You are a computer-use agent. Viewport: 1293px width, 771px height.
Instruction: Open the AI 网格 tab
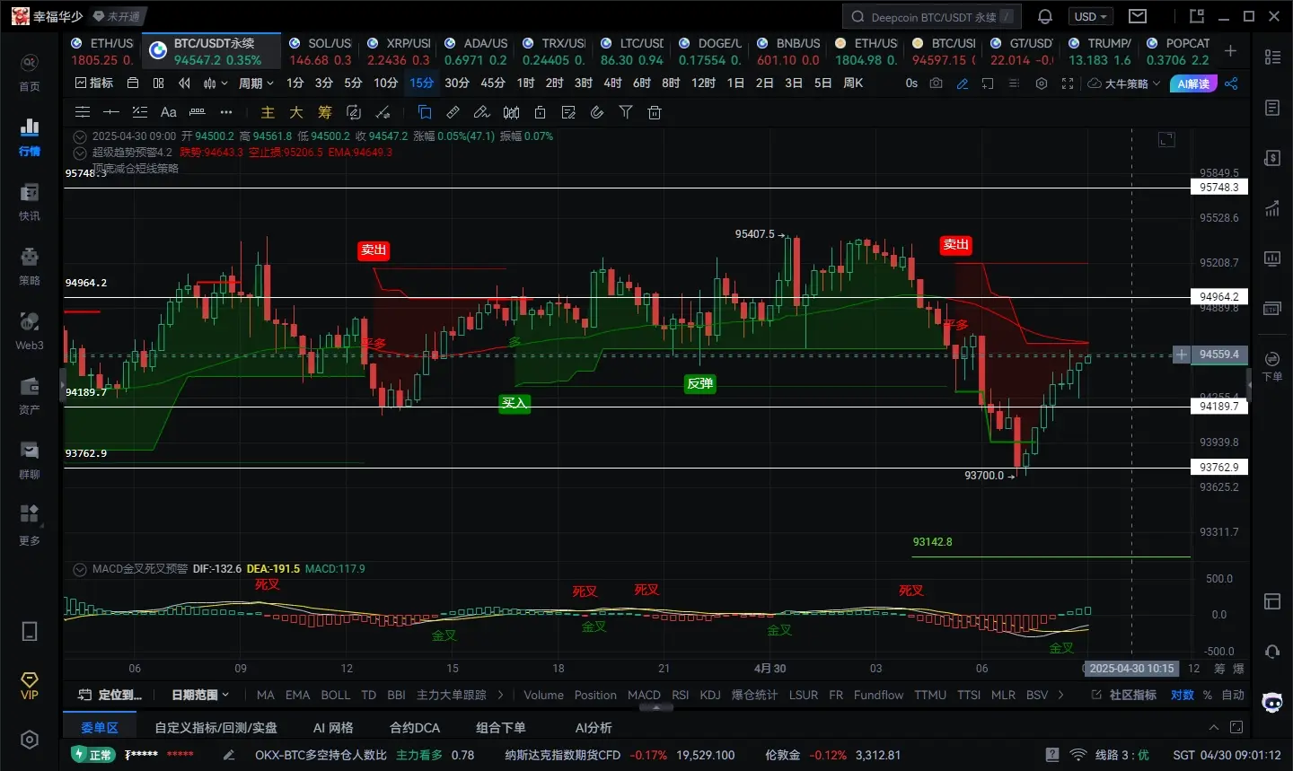point(333,727)
